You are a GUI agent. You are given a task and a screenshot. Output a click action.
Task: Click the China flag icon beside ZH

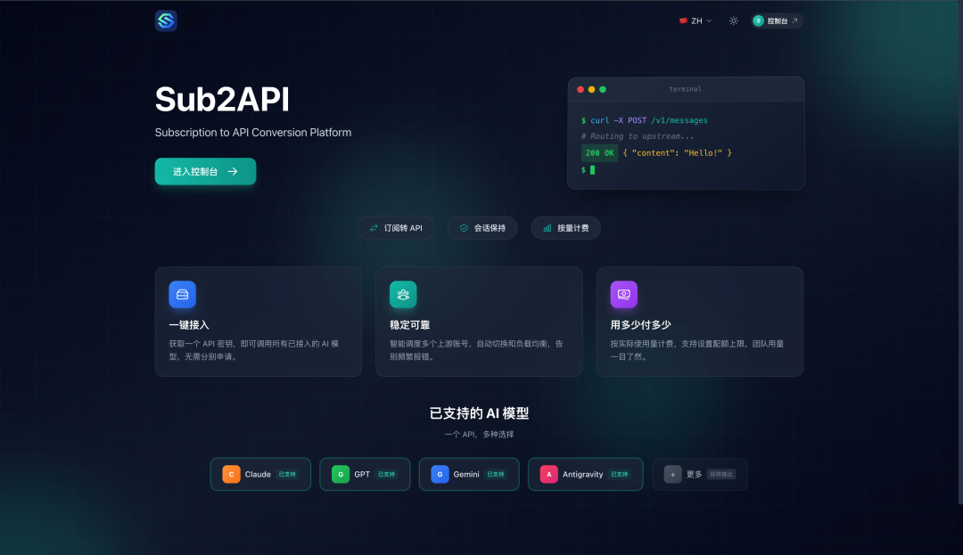coord(683,20)
